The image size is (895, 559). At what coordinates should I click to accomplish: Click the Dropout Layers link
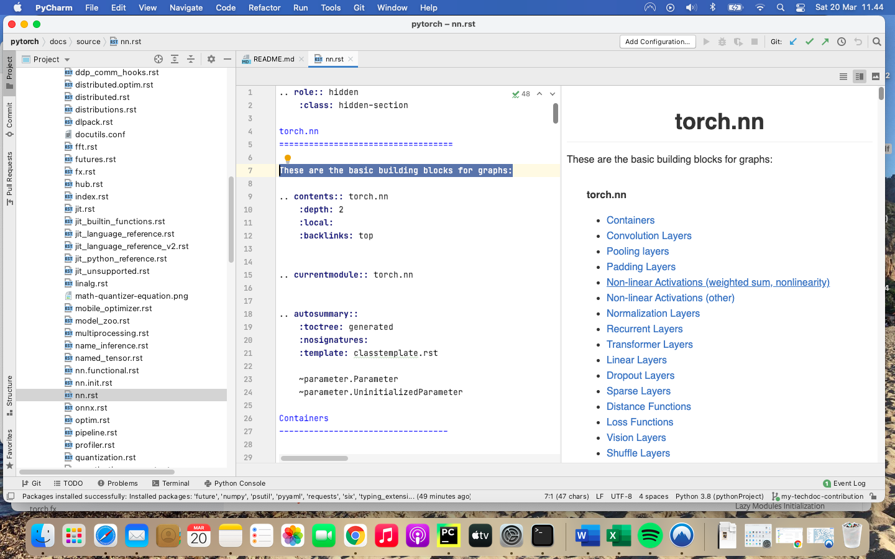tap(640, 376)
